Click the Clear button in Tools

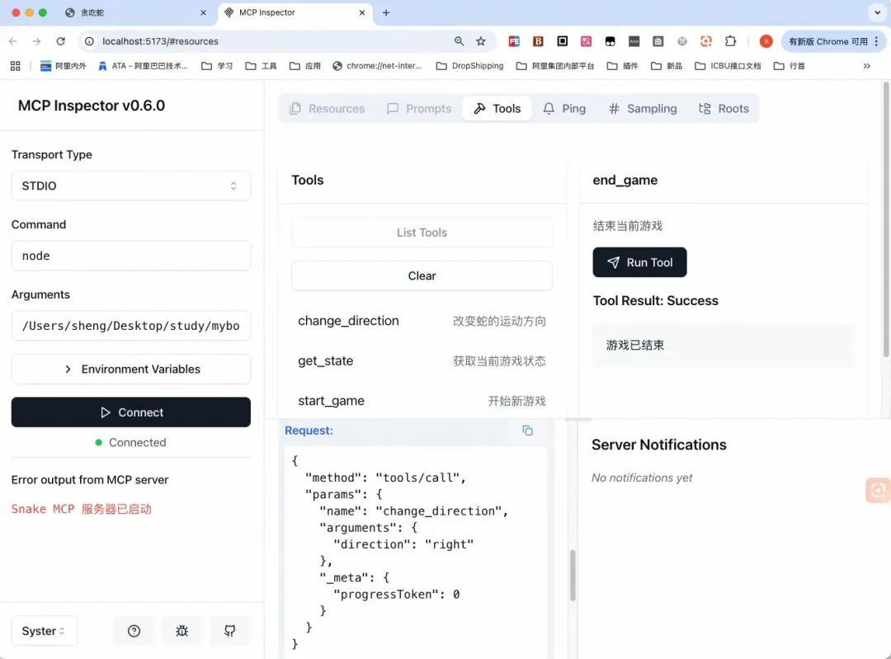pyautogui.click(x=422, y=275)
